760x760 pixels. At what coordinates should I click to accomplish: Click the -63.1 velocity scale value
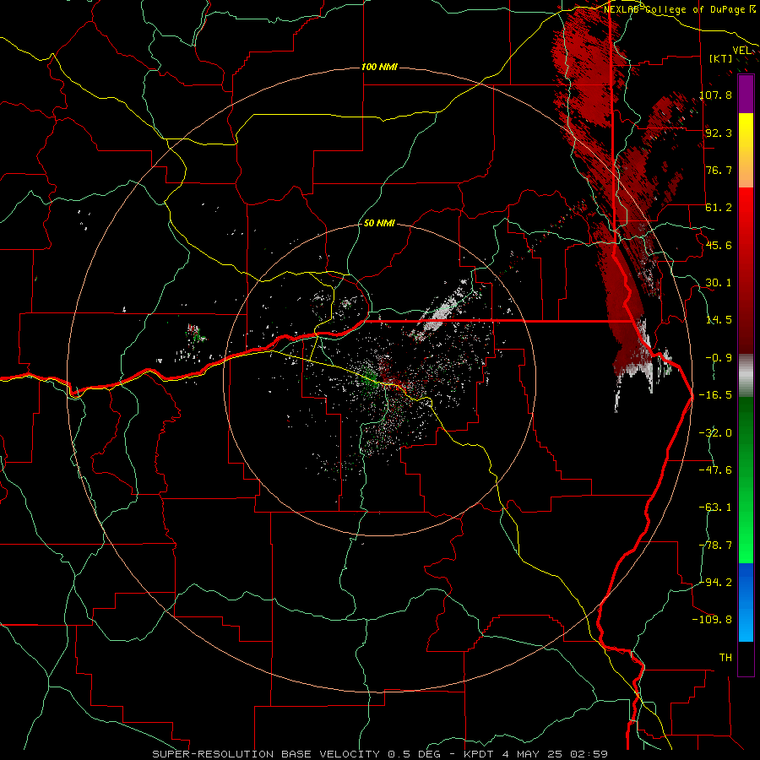tap(715, 507)
